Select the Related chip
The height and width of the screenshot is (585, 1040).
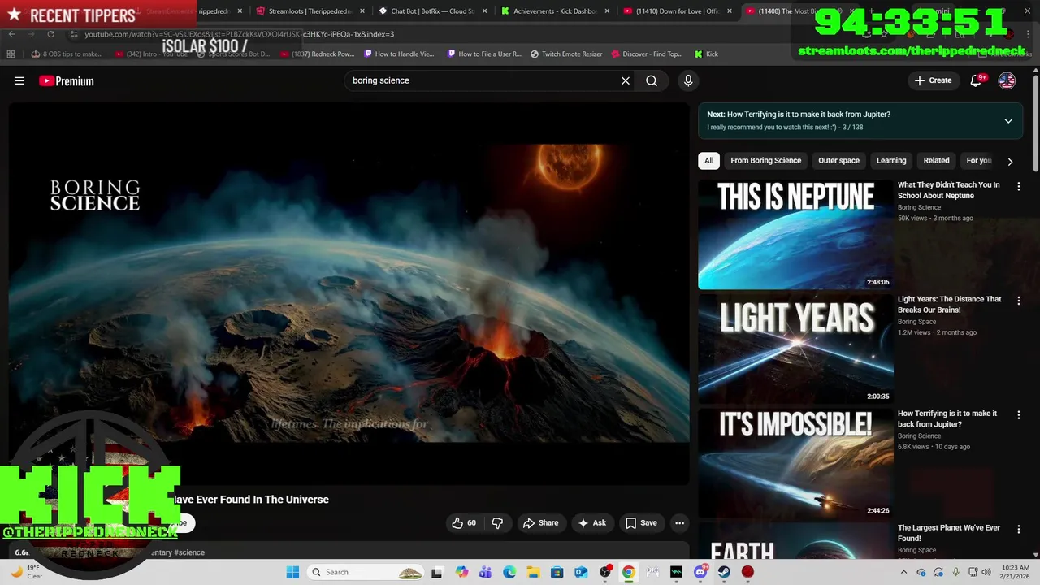pyautogui.click(x=936, y=160)
